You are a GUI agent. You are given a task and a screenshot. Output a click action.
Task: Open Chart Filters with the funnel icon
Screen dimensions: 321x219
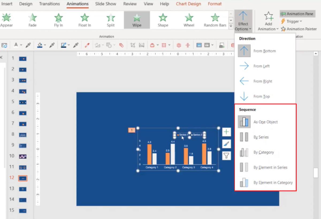226,156
